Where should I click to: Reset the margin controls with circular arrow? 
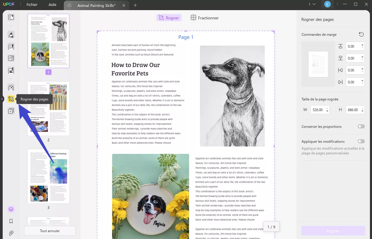(x=361, y=34)
